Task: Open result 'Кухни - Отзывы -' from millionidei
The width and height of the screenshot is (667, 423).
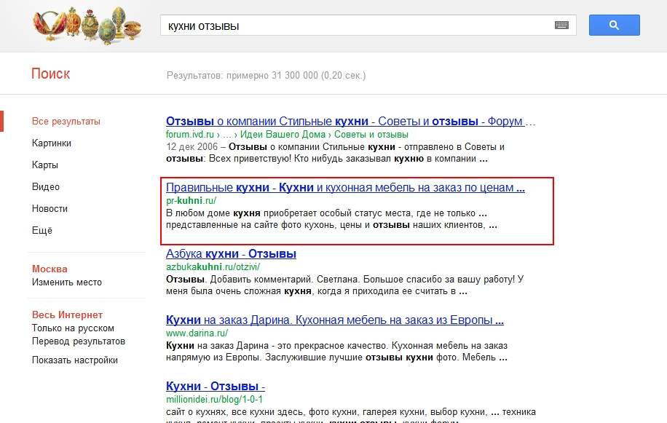Action: coord(216,387)
